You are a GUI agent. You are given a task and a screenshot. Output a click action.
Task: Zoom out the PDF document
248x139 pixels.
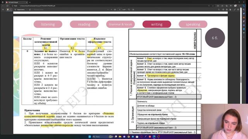pyautogui.click(x=108, y=10)
